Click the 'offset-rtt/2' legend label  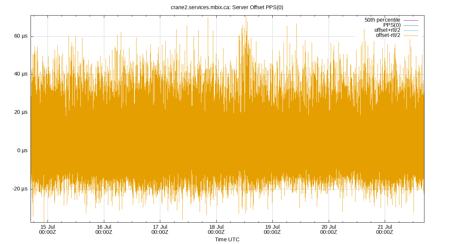pyautogui.click(x=388, y=35)
